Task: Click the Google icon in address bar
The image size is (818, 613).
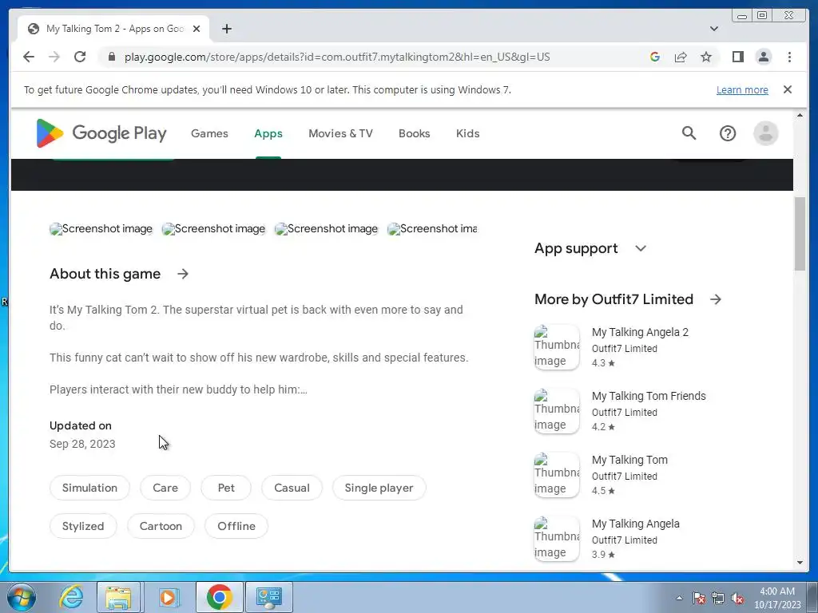Action: [x=655, y=57]
